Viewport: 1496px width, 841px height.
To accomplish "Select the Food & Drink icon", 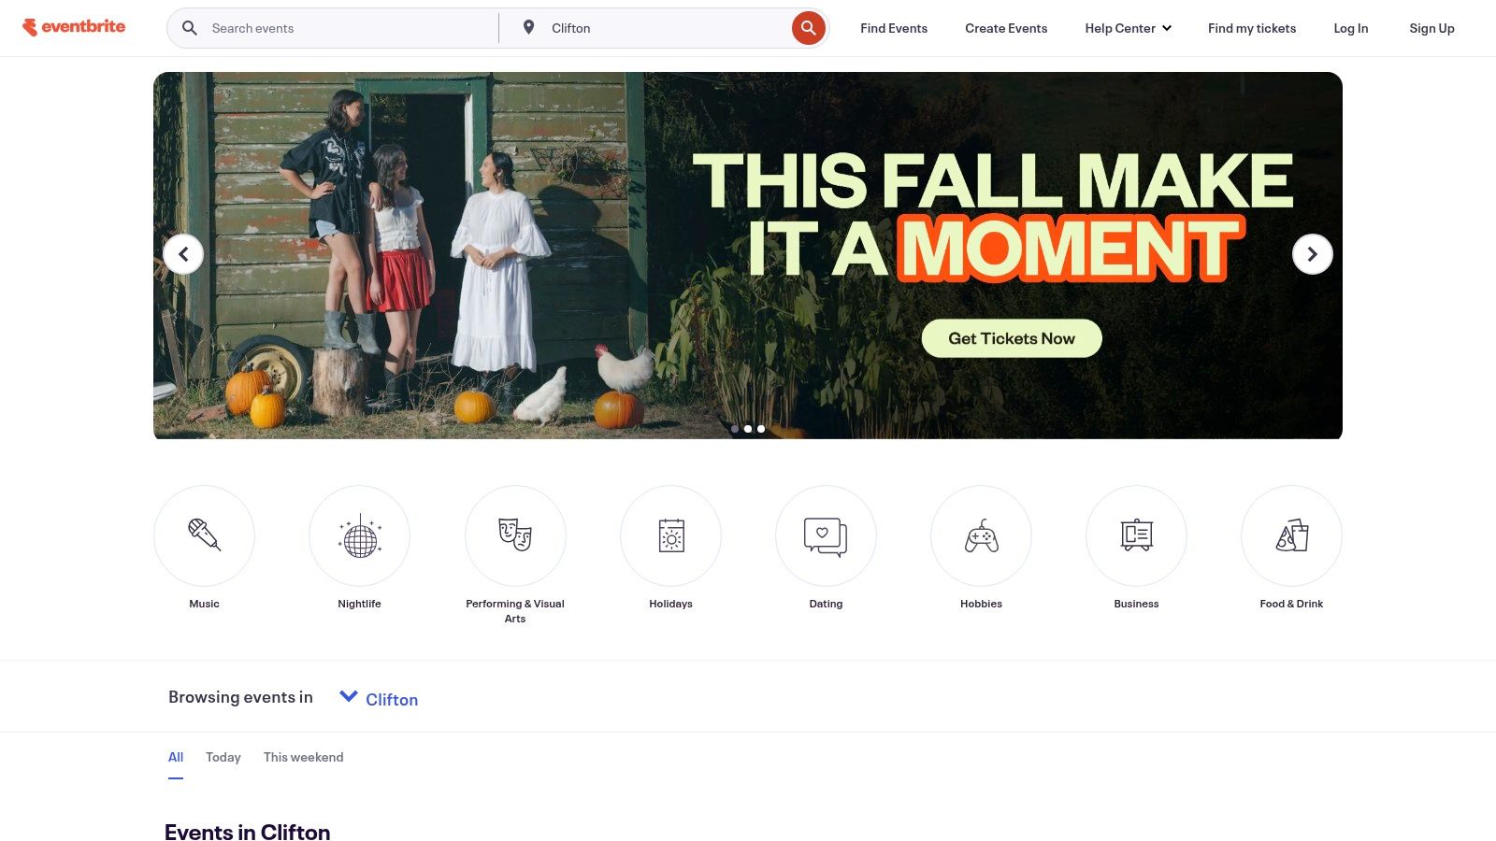I will click(x=1291, y=535).
